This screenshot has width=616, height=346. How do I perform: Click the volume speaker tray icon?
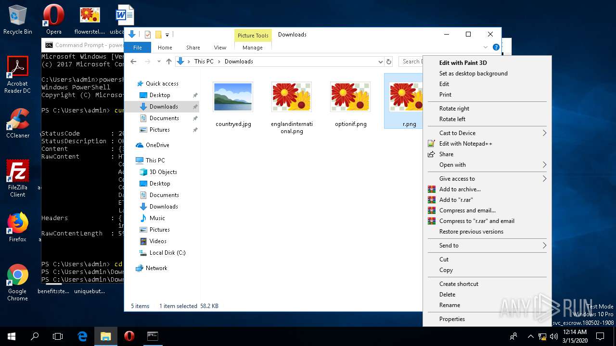554,336
